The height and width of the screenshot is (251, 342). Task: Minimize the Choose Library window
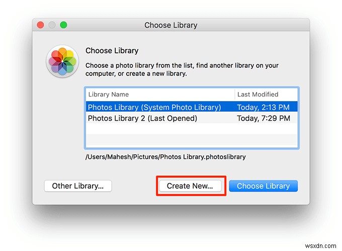click(x=52, y=25)
